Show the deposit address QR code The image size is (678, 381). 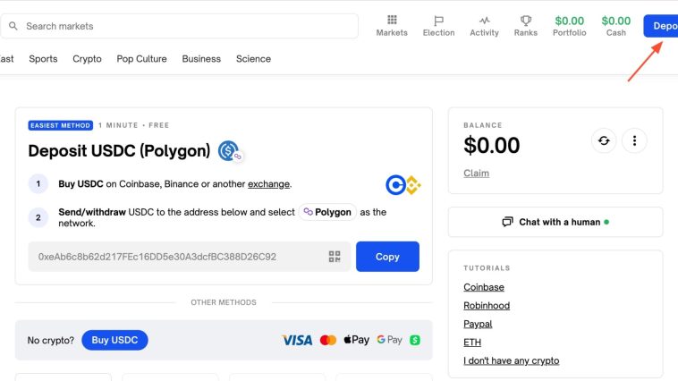click(335, 257)
